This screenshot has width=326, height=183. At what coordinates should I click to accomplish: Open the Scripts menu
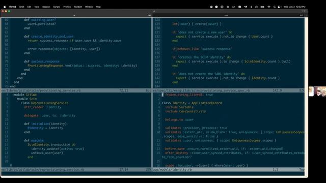tap(57, 7)
